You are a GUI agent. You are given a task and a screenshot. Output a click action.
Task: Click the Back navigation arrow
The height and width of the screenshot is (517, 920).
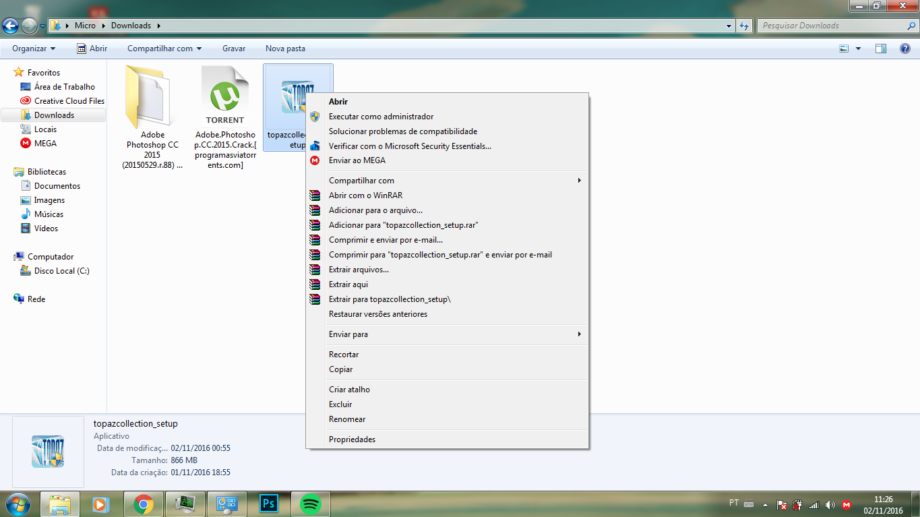[x=11, y=26]
